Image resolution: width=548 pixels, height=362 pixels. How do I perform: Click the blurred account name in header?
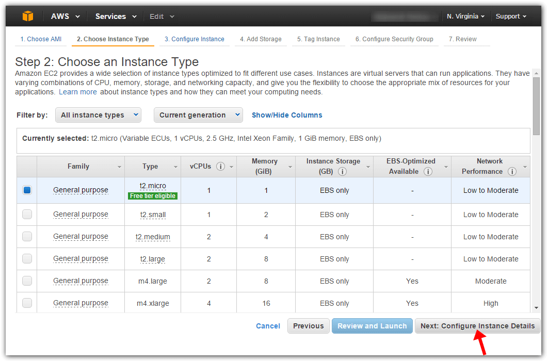pyautogui.click(x=405, y=17)
